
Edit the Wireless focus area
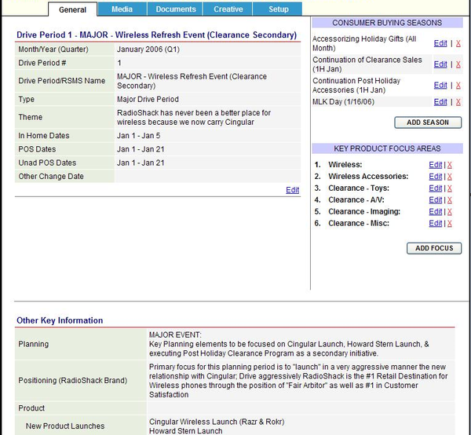pos(435,165)
